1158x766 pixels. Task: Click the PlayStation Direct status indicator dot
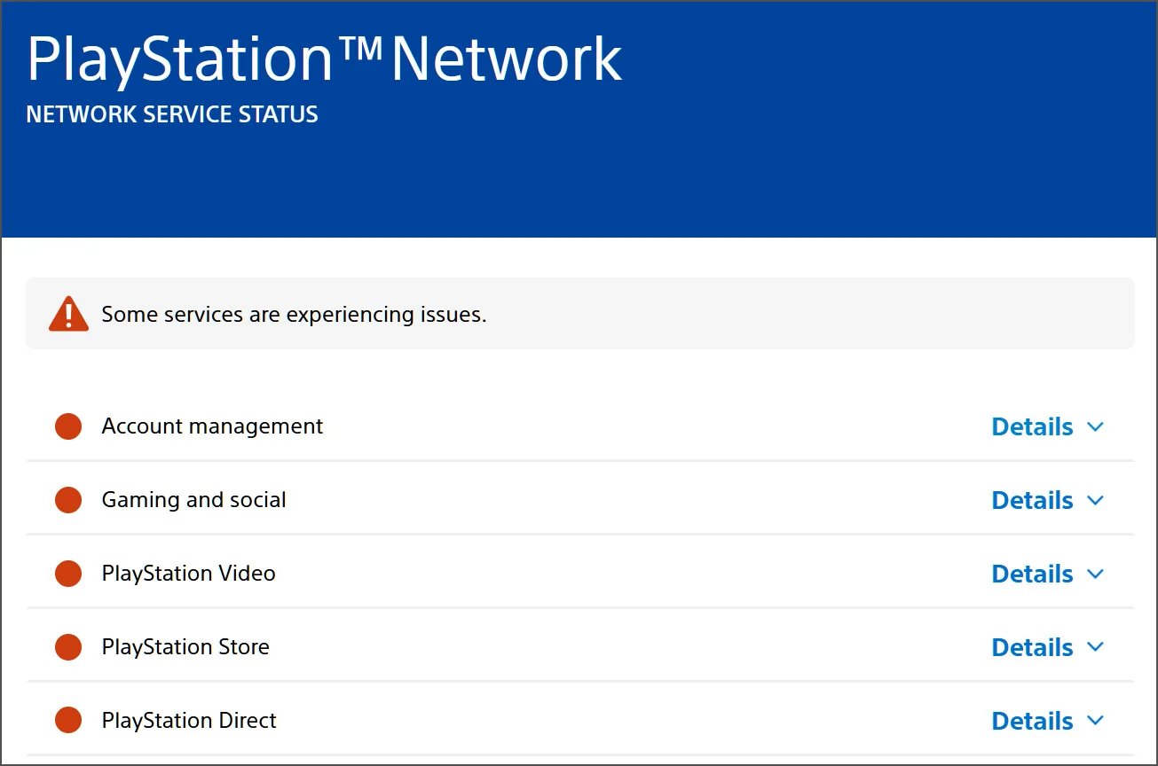point(68,720)
